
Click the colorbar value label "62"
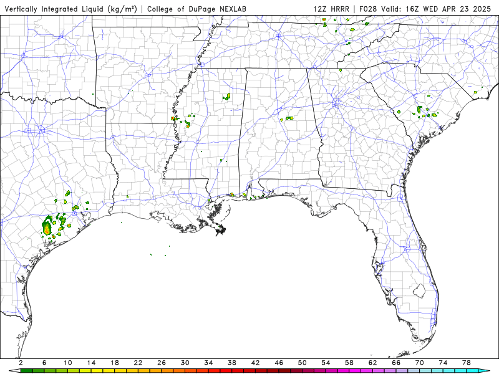tap(372, 363)
